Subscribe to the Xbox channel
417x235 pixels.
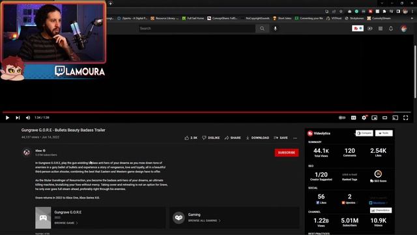(x=287, y=152)
